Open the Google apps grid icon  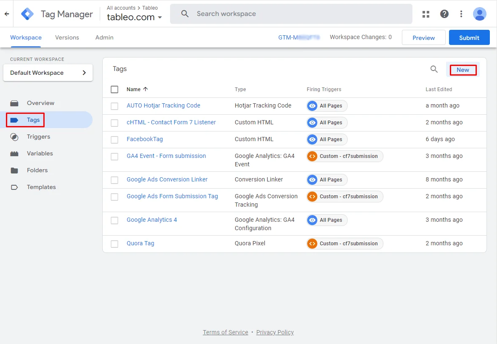click(x=426, y=14)
